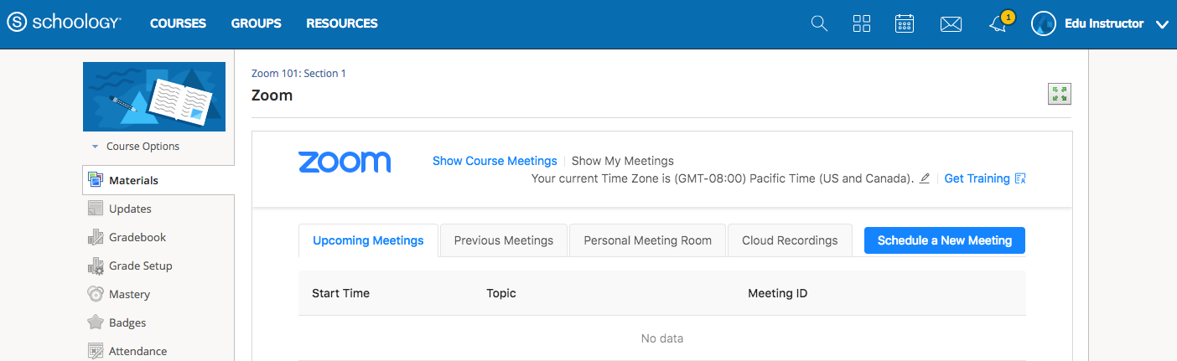The width and height of the screenshot is (1177, 361).
Task: Toggle full screen with green arrows icon
Action: pyautogui.click(x=1060, y=95)
